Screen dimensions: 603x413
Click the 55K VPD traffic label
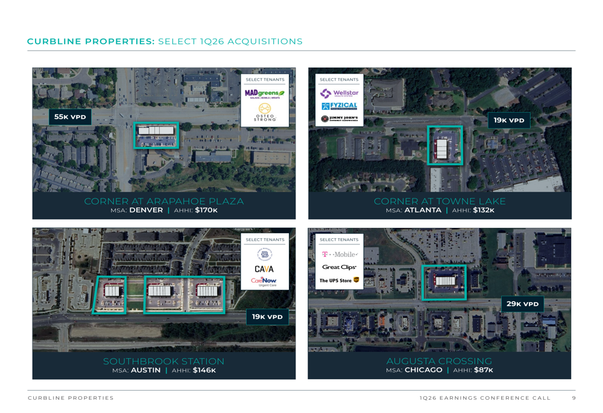(70, 117)
